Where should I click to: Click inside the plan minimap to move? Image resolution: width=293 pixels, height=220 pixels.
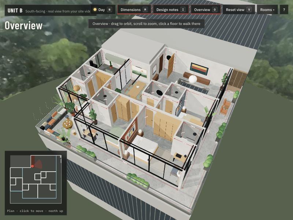point(36,179)
